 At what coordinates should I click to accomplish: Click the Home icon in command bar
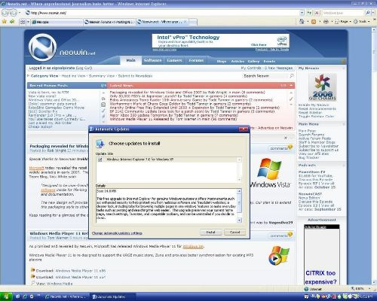(x=302, y=22)
